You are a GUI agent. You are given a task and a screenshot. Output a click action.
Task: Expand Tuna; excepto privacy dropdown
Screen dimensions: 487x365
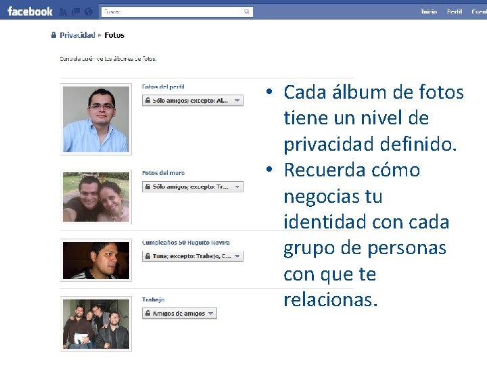point(193,256)
